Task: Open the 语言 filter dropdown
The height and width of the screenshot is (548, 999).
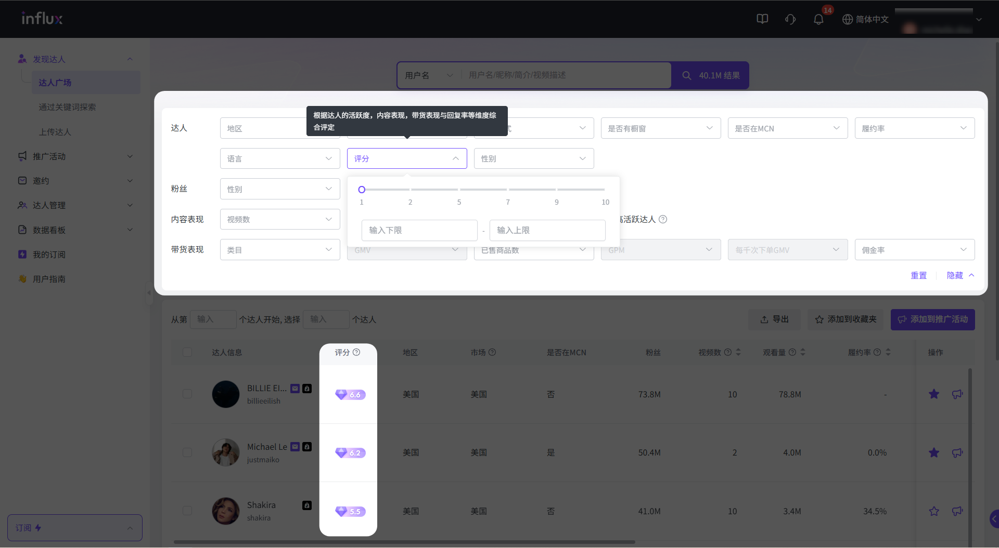Action: coord(280,158)
